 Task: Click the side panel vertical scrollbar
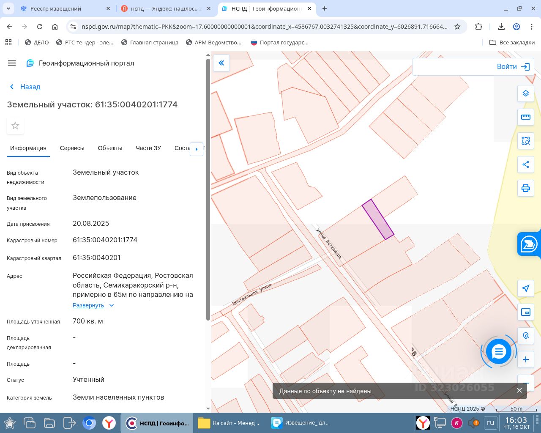(208, 189)
